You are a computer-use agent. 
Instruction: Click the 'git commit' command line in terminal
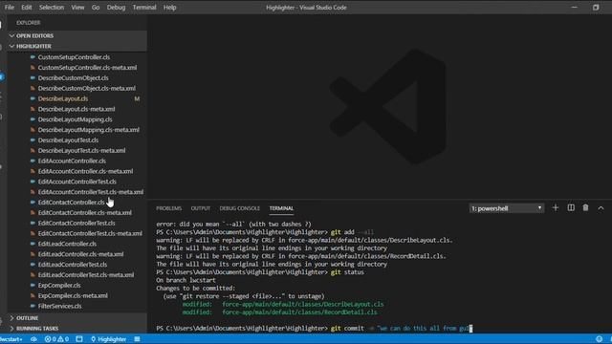pos(315,329)
